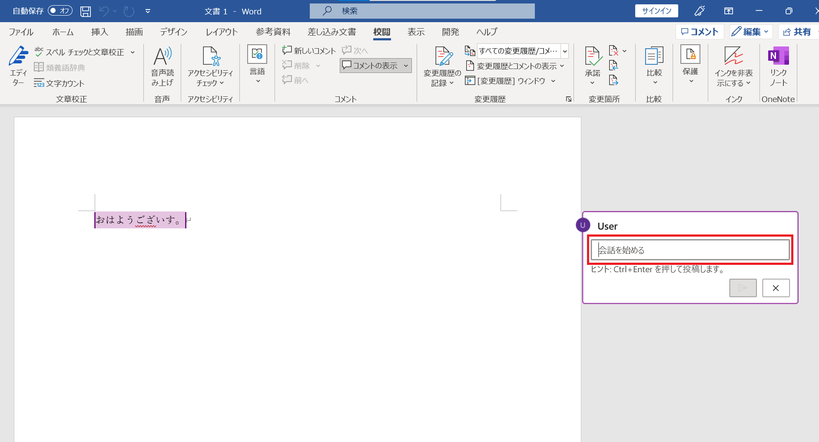The height and width of the screenshot is (442, 819).
Task: Click the サインイン button
Action: (x=657, y=11)
